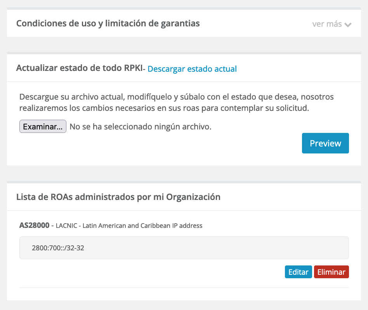Click the 'Condiciones de uso y limitación' heading
Image resolution: width=368 pixels, height=310 pixels.
coord(108,24)
